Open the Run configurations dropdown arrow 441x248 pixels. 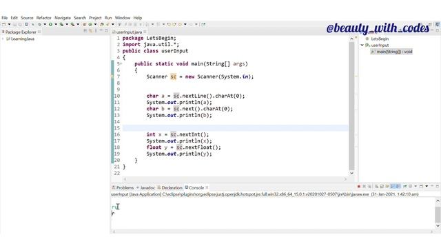56,25
